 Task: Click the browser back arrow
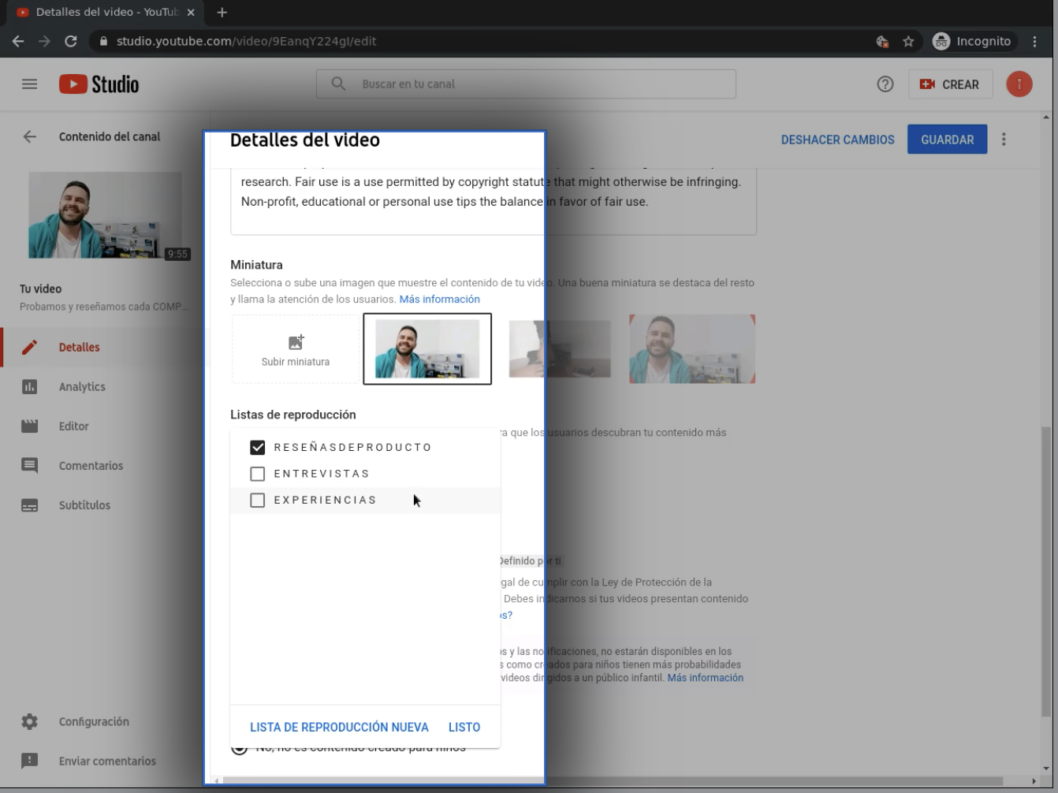point(18,41)
